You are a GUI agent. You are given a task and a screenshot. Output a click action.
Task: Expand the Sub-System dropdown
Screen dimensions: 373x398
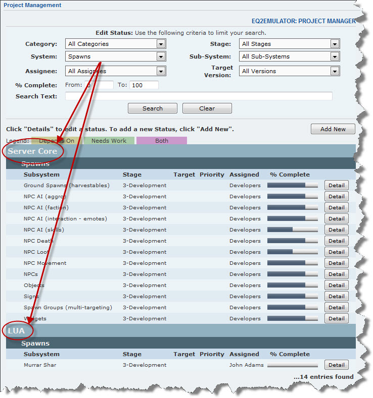[x=289, y=56]
